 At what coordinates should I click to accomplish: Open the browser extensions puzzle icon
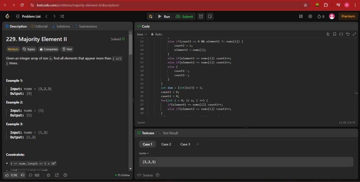point(326,5)
